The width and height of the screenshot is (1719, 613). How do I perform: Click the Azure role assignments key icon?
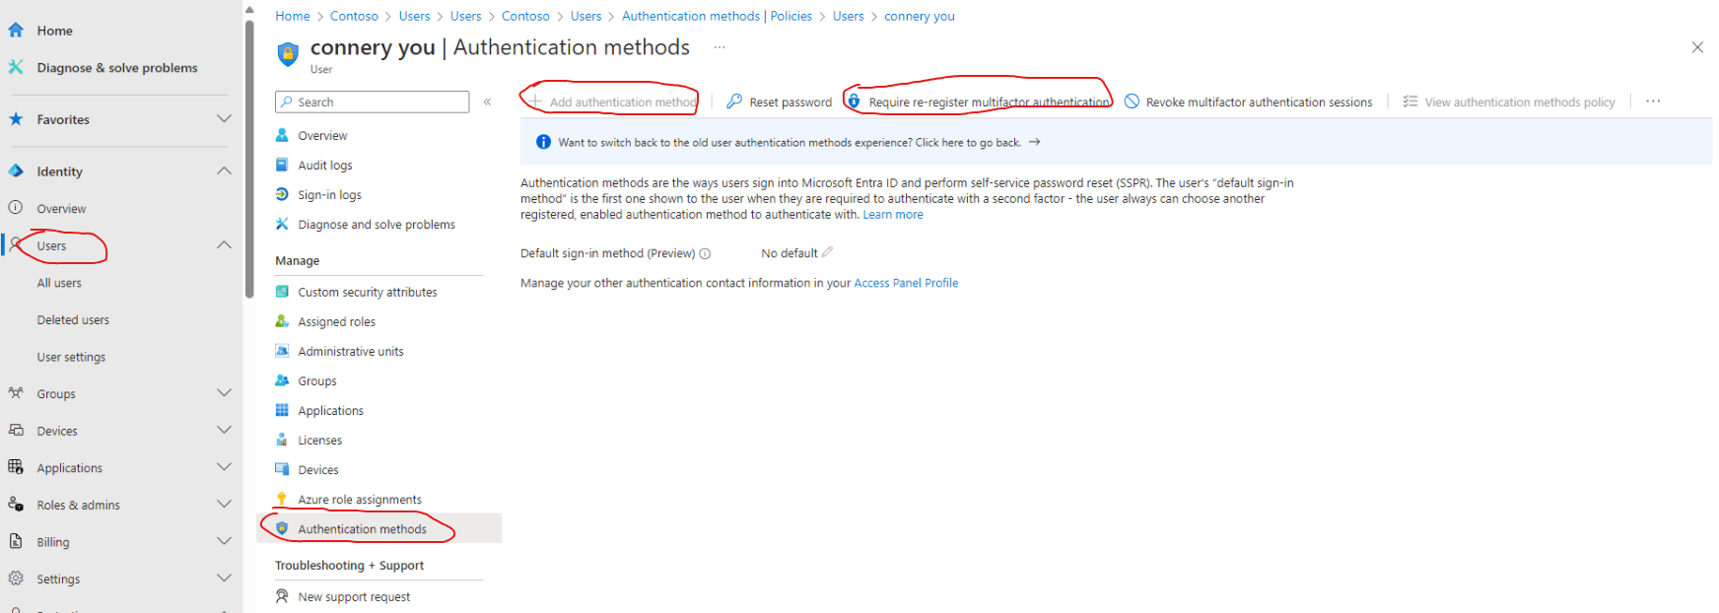(x=282, y=499)
